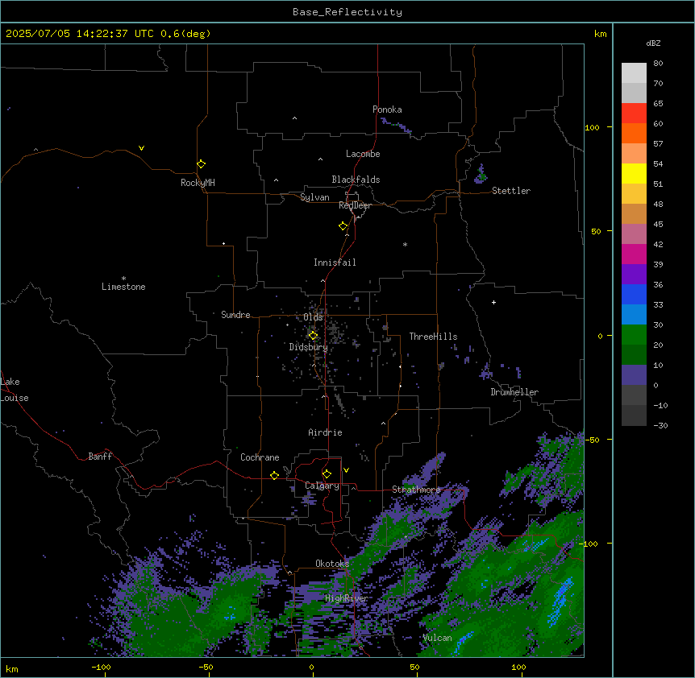Image resolution: width=695 pixels, height=678 pixels.
Task: Click the asterisk marker above Limestone
Action: [123, 279]
